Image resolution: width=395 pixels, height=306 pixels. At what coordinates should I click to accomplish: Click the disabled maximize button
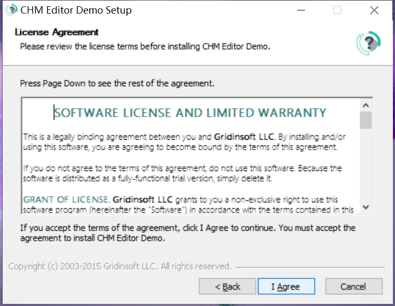(337, 10)
